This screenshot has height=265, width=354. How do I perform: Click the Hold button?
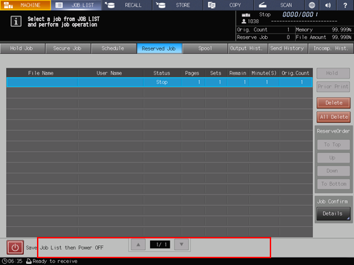tap(333, 73)
